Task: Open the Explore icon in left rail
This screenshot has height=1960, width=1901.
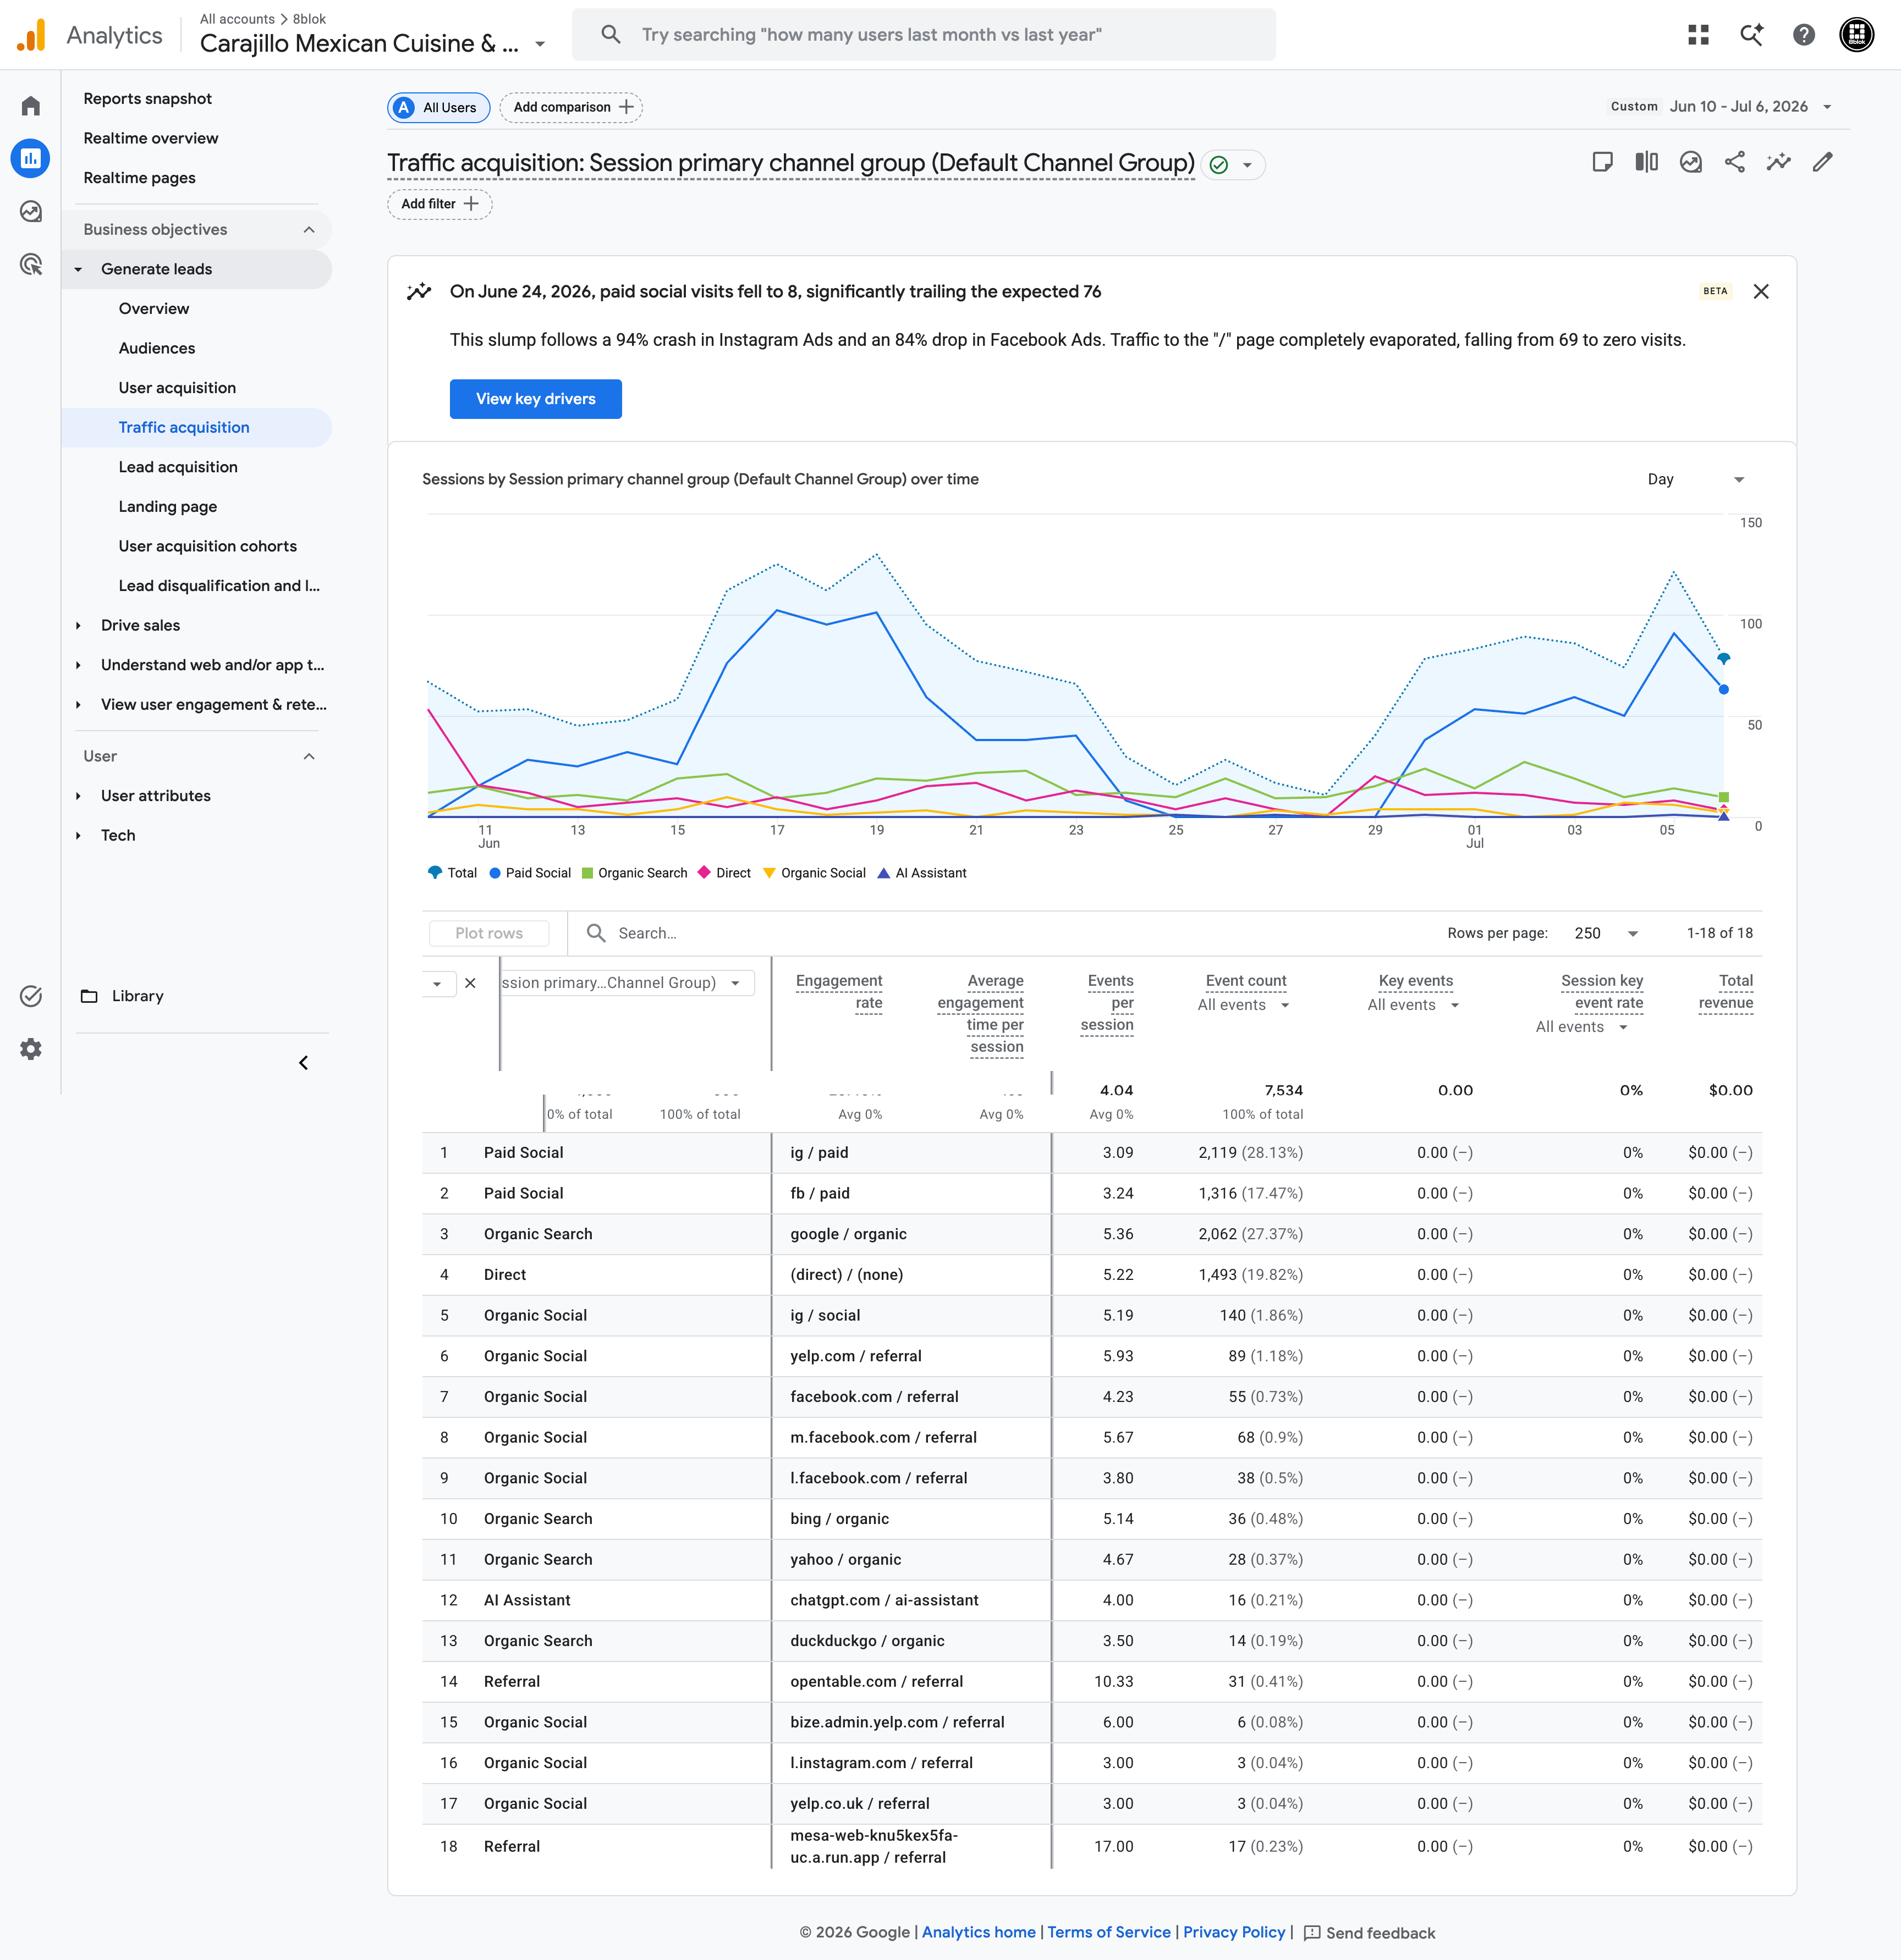Action: [31, 211]
